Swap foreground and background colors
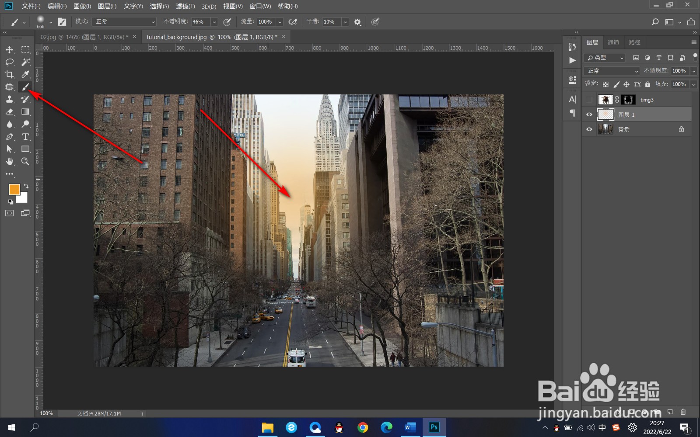This screenshot has width=700, height=437. coord(26,186)
